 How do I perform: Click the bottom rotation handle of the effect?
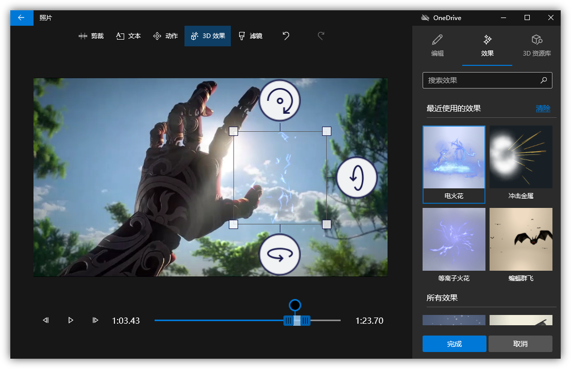tap(280, 254)
